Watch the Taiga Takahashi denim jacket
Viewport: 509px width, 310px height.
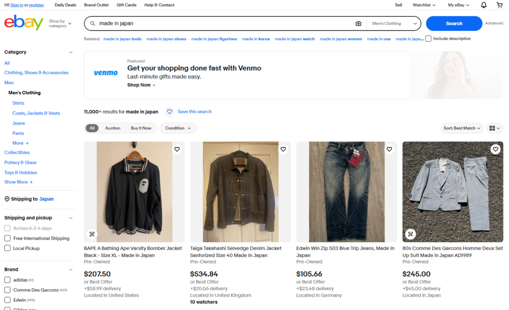pyautogui.click(x=283, y=149)
